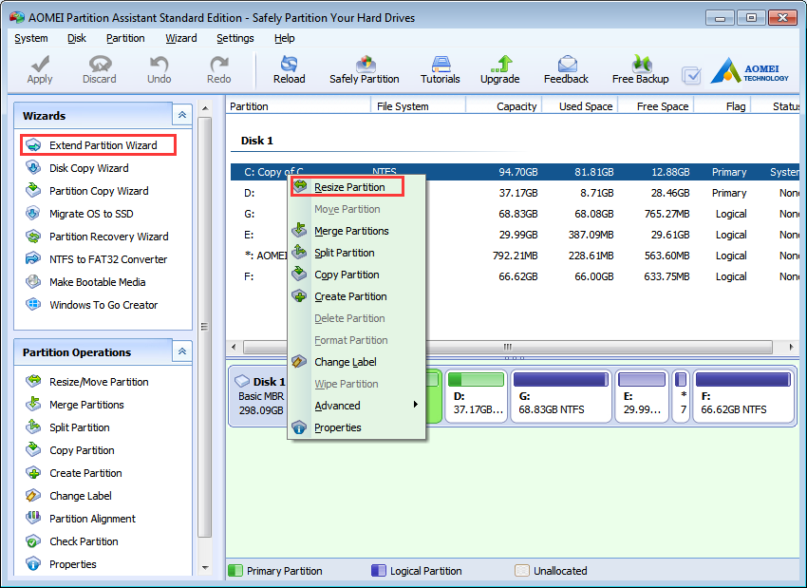Select the G: row in partition list
The width and height of the screenshot is (807, 588).
click(x=515, y=214)
